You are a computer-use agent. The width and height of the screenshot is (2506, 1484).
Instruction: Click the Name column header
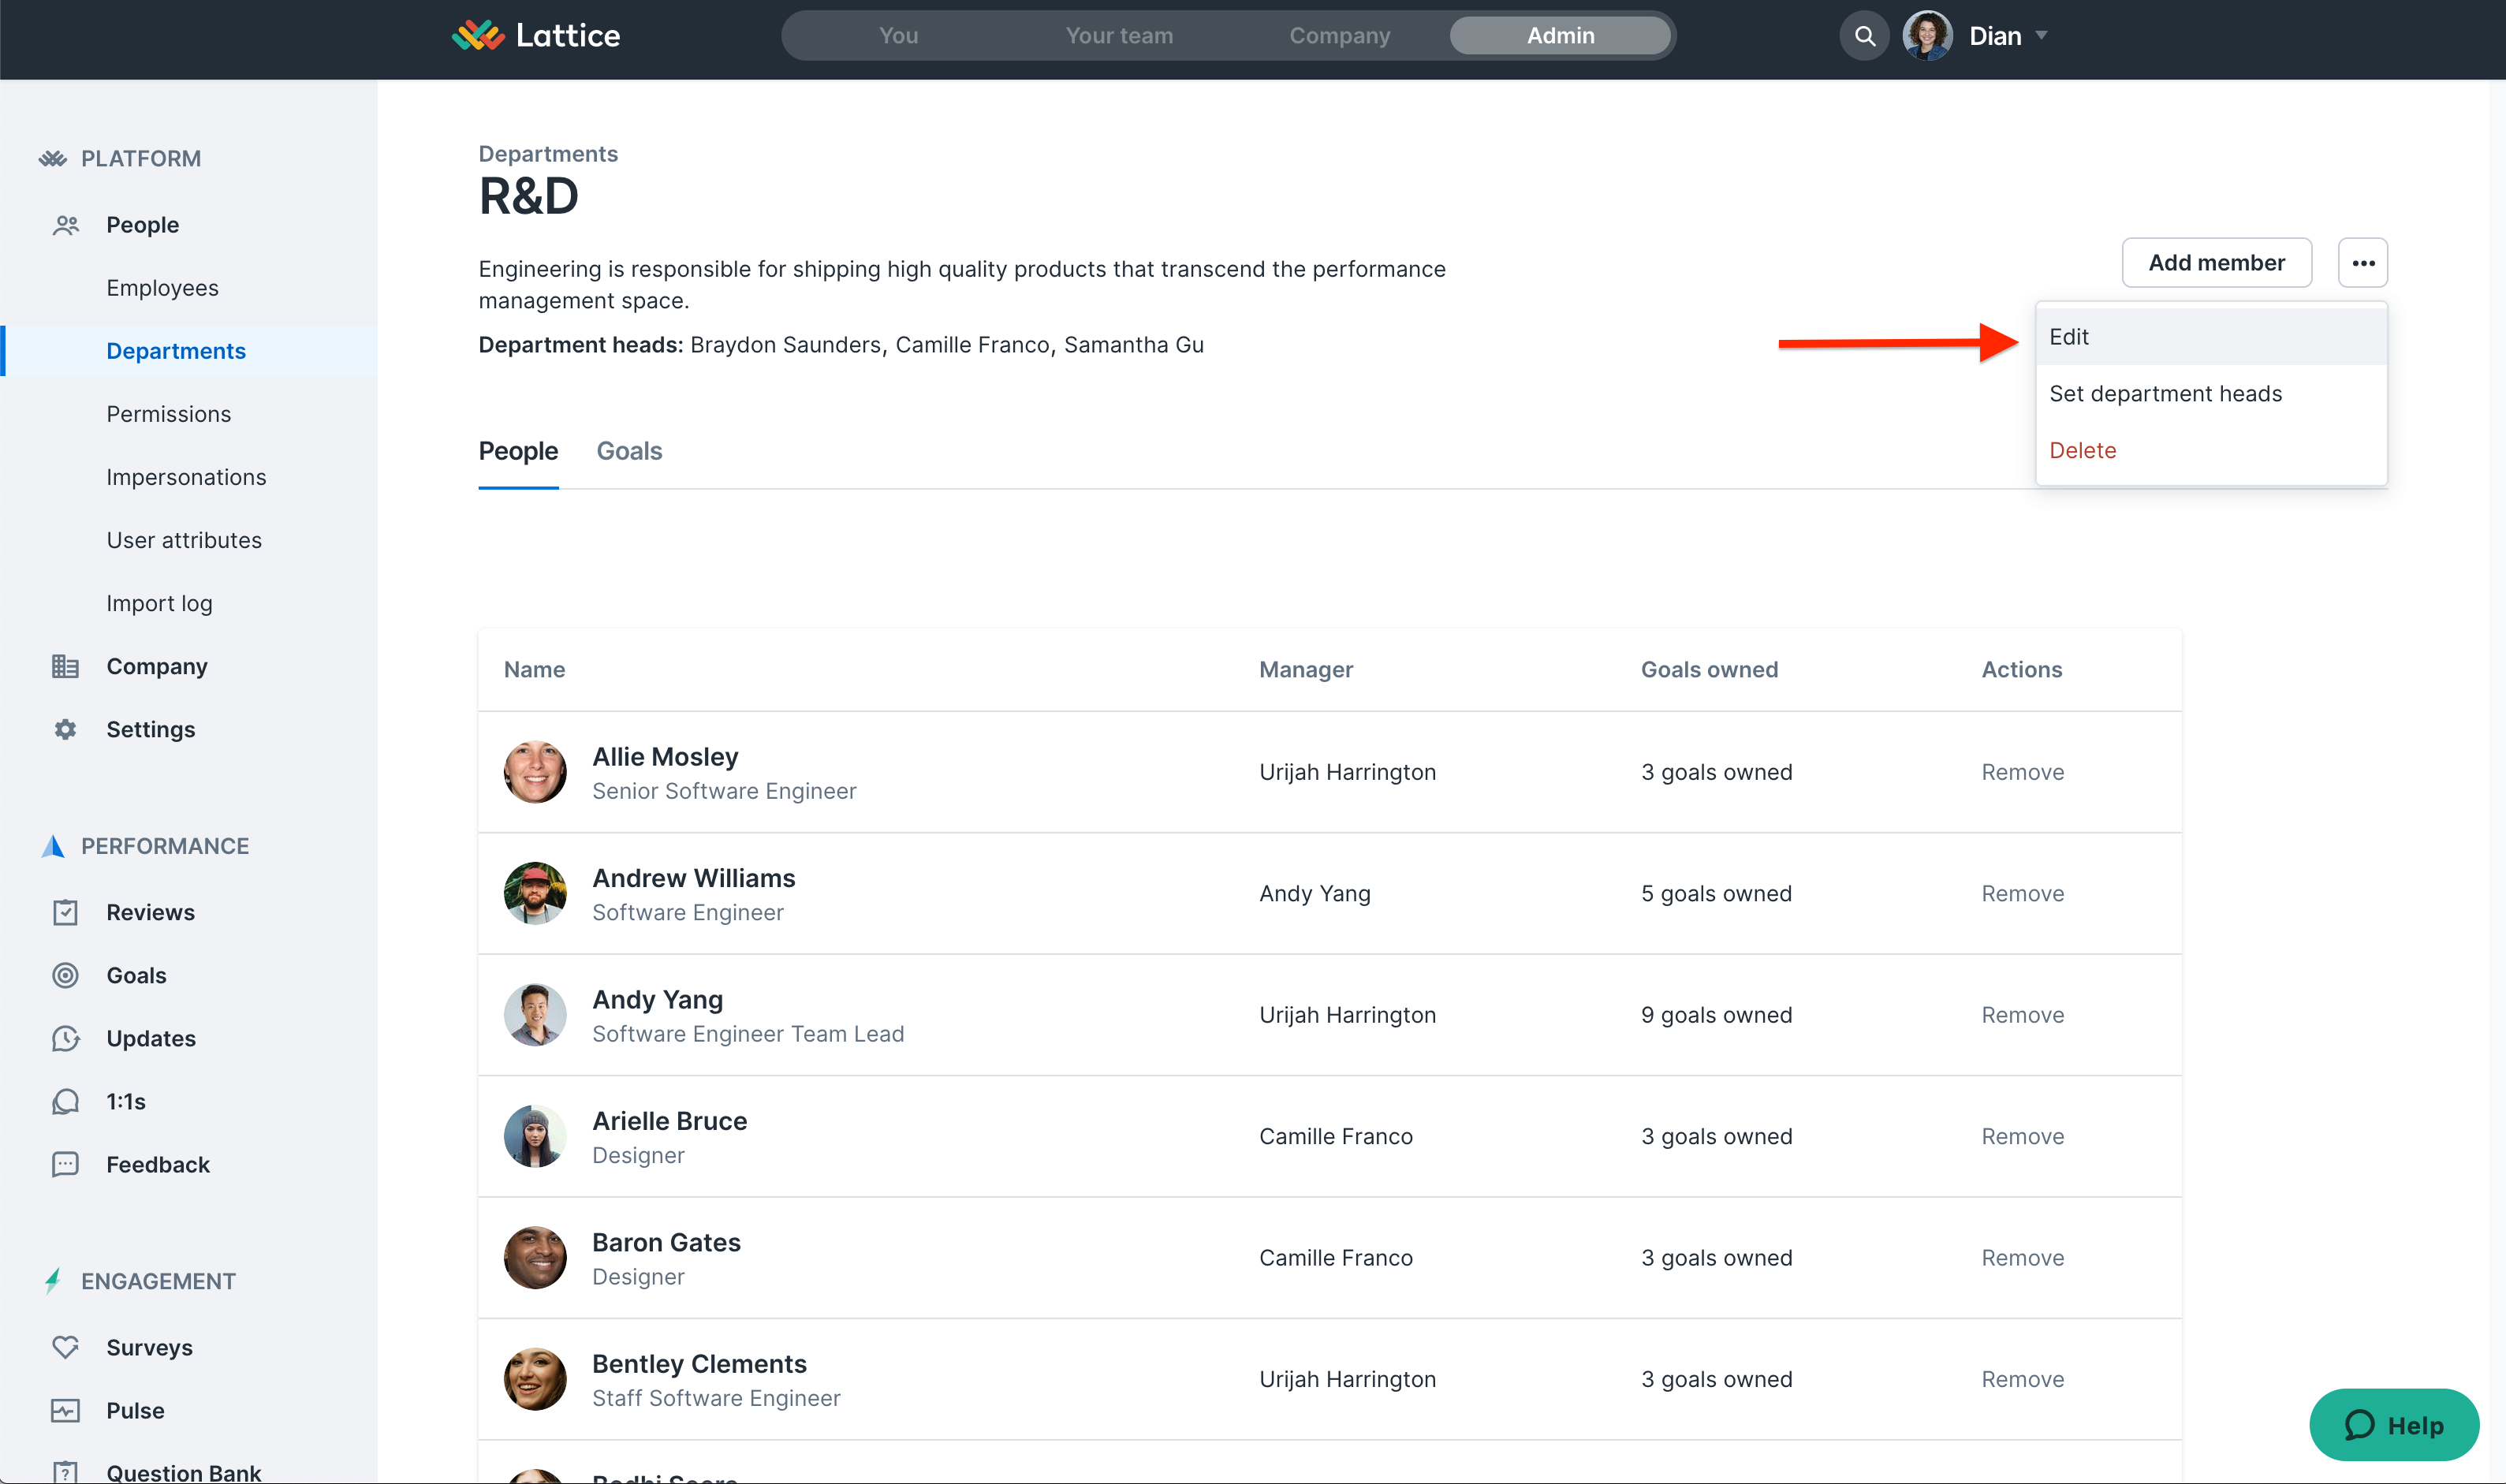[x=534, y=670]
